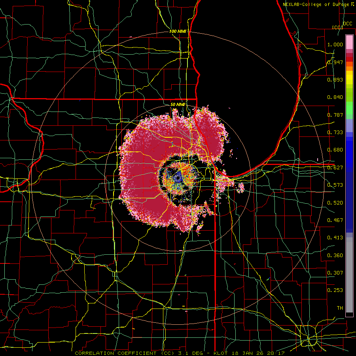Pick the light pink swatch atop the color bar

pos(349,42)
